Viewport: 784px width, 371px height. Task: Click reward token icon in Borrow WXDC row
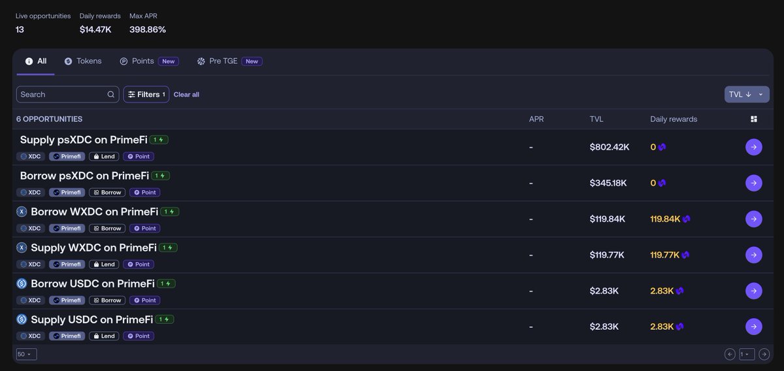point(687,219)
